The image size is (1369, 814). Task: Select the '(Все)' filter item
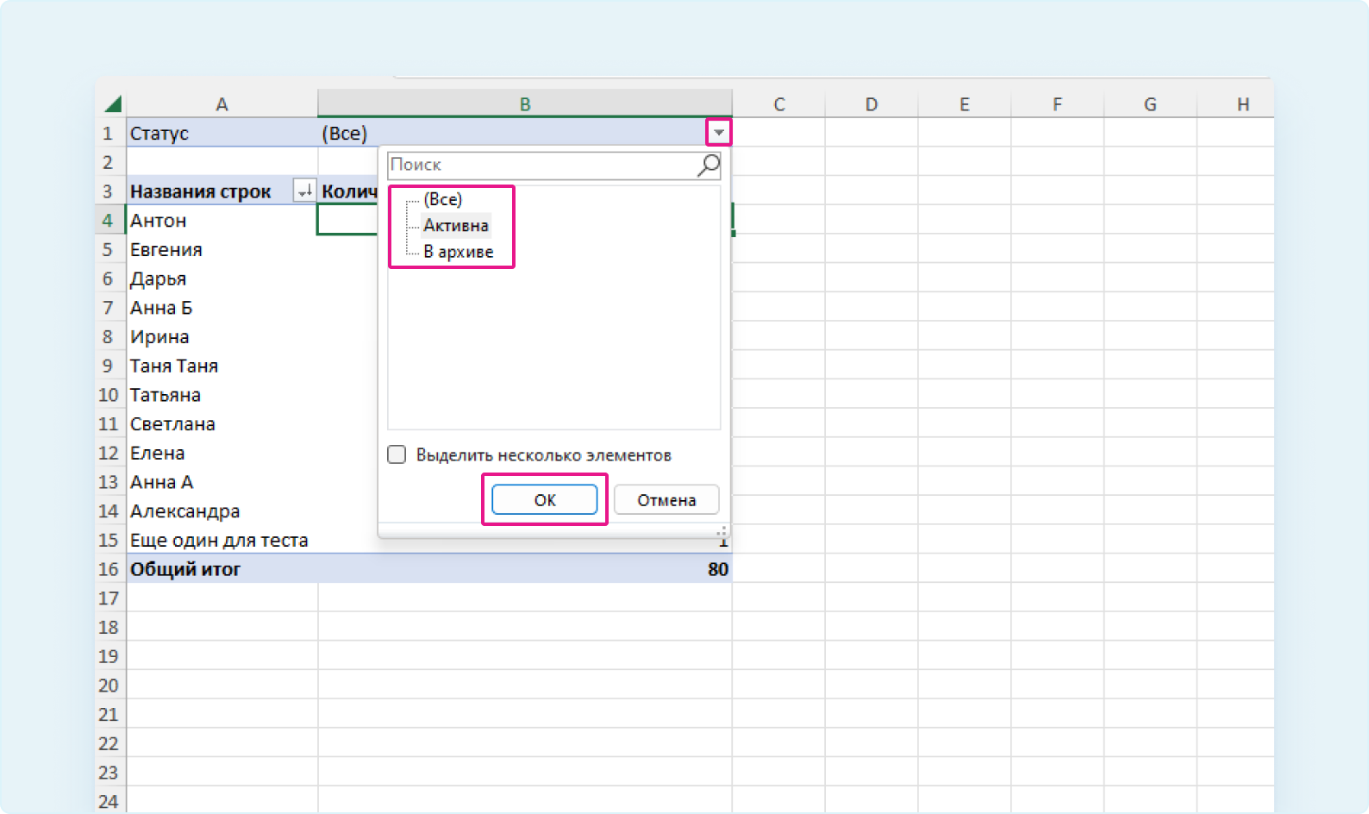point(442,199)
